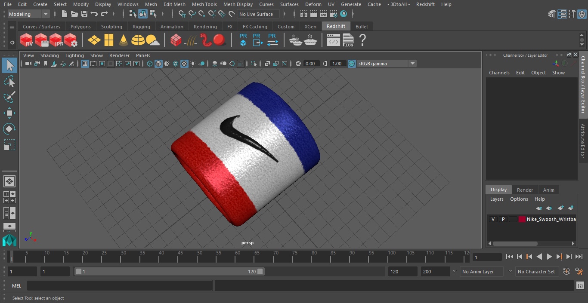The image size is (588, 303).
Task: Open the Mesh Tools menu
Action: pyautogui.click(x=204, y=4)
